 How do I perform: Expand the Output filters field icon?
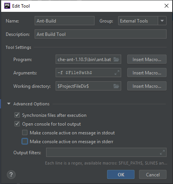tap(162, 152)
